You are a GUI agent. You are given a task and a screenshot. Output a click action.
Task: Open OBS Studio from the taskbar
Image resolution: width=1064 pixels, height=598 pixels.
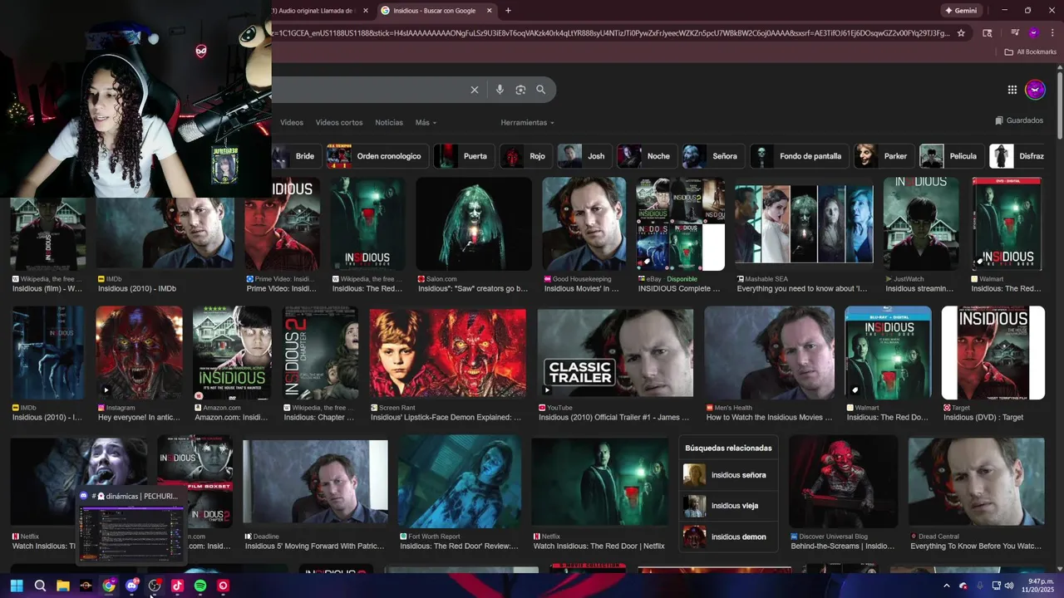click(x=155, y=586)
